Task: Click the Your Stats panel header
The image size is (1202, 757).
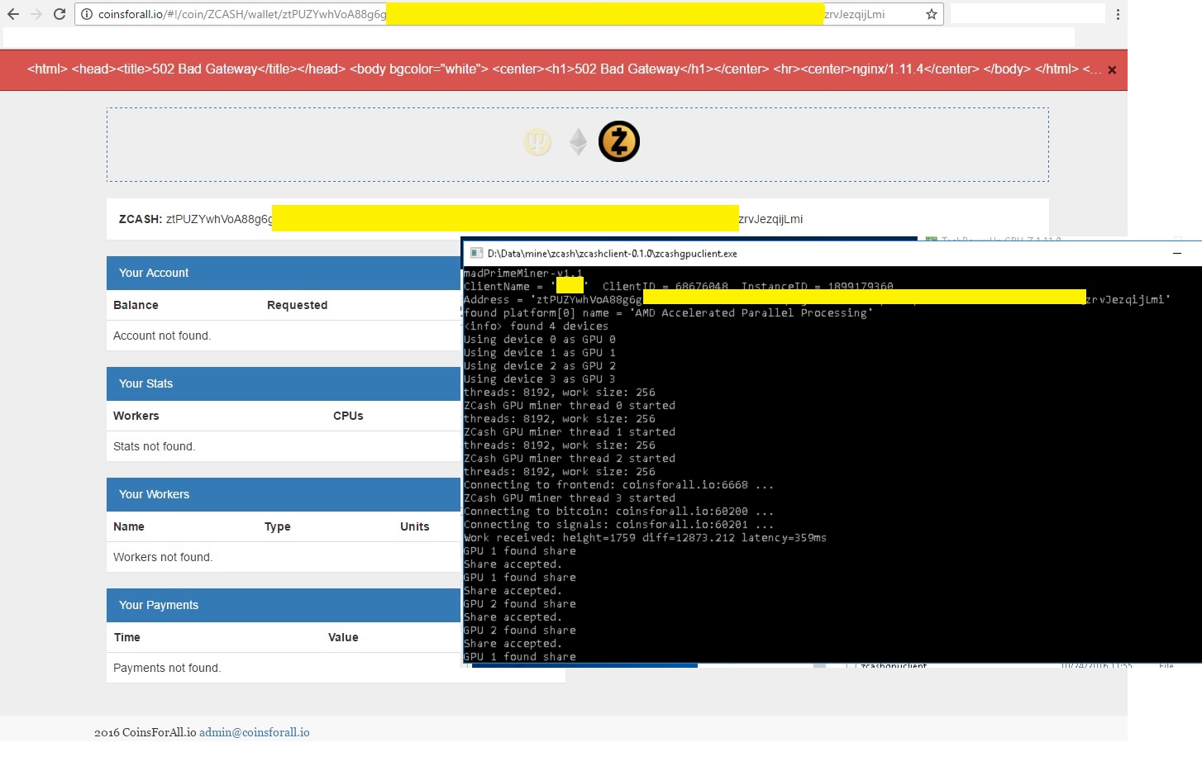Action: [284, 383]
